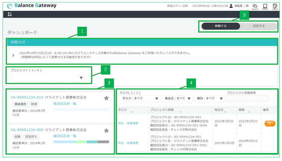
Task: Open the grid menu icon
Action: pyautogui.click(x=10, y=14)
